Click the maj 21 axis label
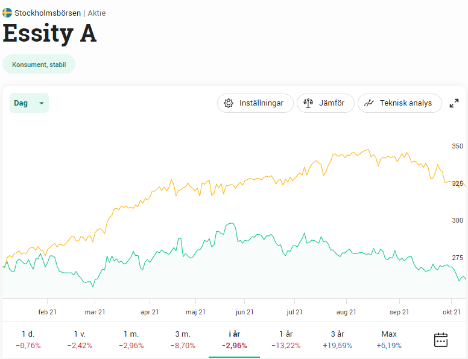 195,312
